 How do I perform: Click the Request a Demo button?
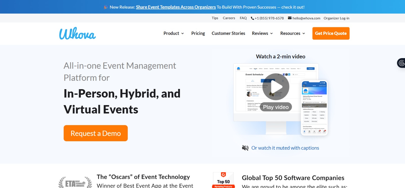(96, 133)
